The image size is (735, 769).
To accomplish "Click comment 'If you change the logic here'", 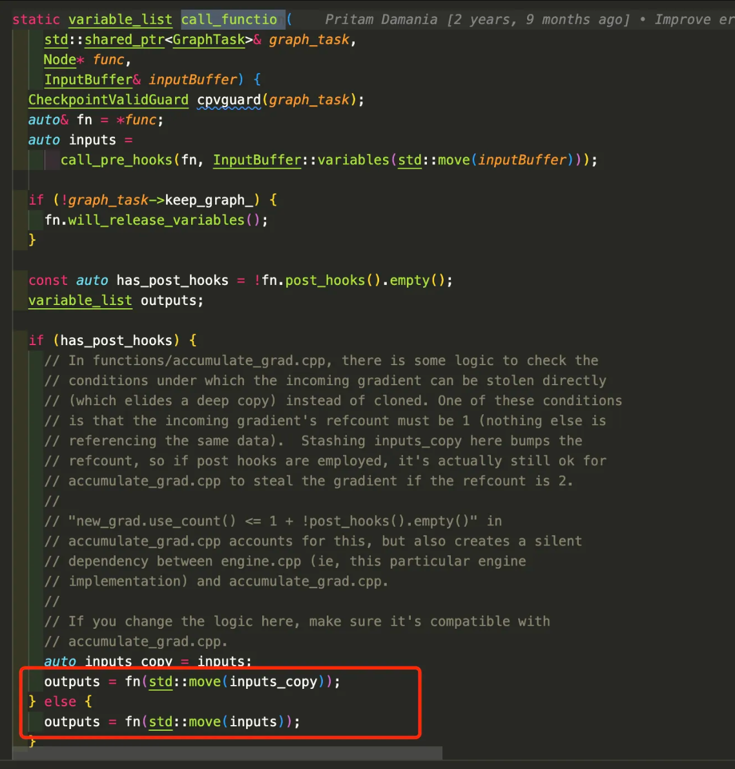I will [x=297, y=622].
